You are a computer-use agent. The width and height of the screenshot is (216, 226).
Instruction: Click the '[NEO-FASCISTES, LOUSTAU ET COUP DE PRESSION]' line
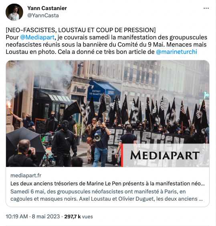tap(81, 30)
